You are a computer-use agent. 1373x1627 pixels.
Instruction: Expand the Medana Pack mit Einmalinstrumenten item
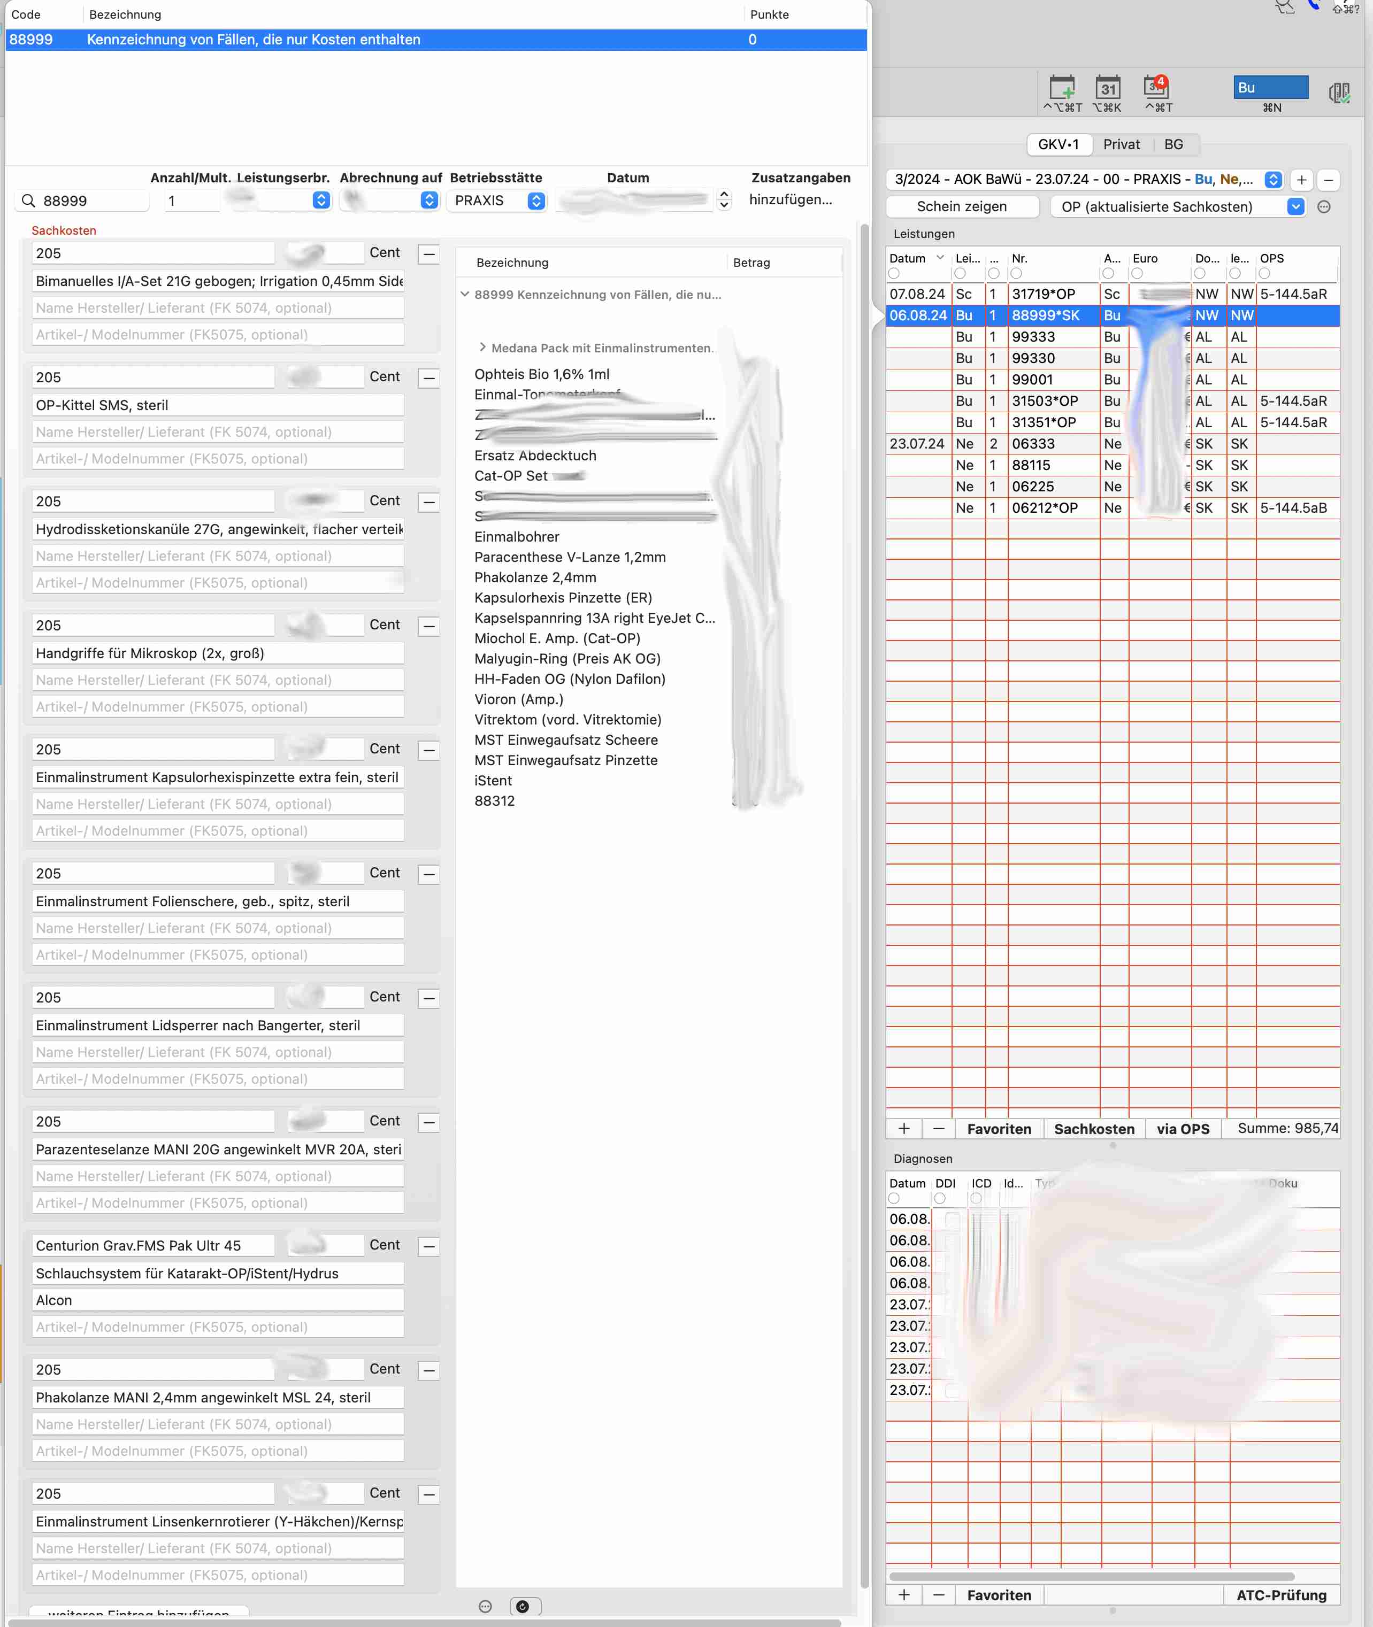(482, 348)
